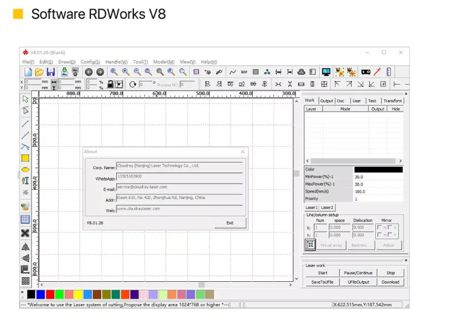Choose the node edit tool in left toolbox
The width and height of the screenshot is (467, 323).
(25, 110)
